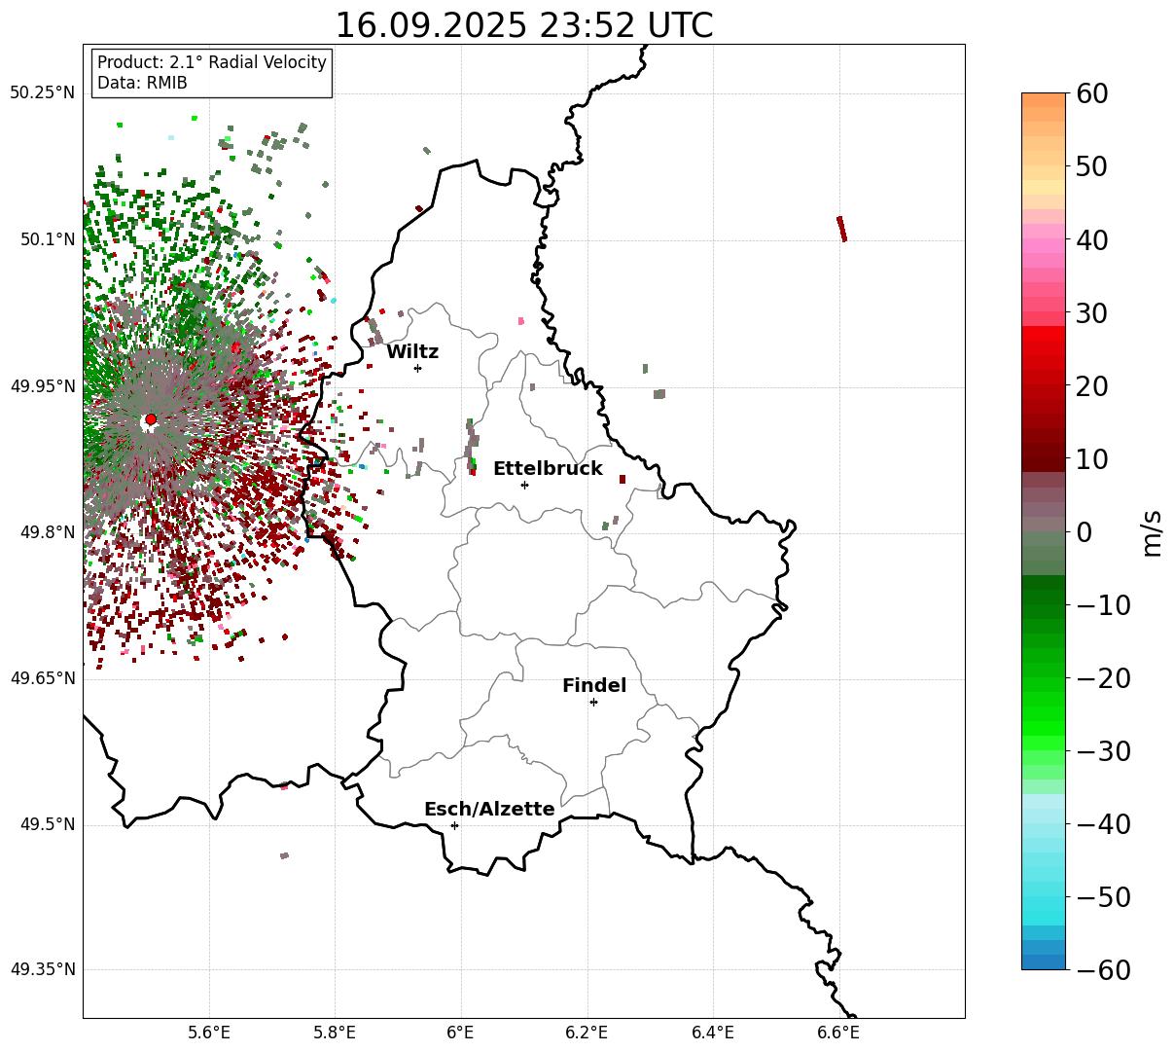The height and width of the screenshot is (1052, 1174).
Task: Click the 5.6°E longitude label
Action: coord(209,1032)
